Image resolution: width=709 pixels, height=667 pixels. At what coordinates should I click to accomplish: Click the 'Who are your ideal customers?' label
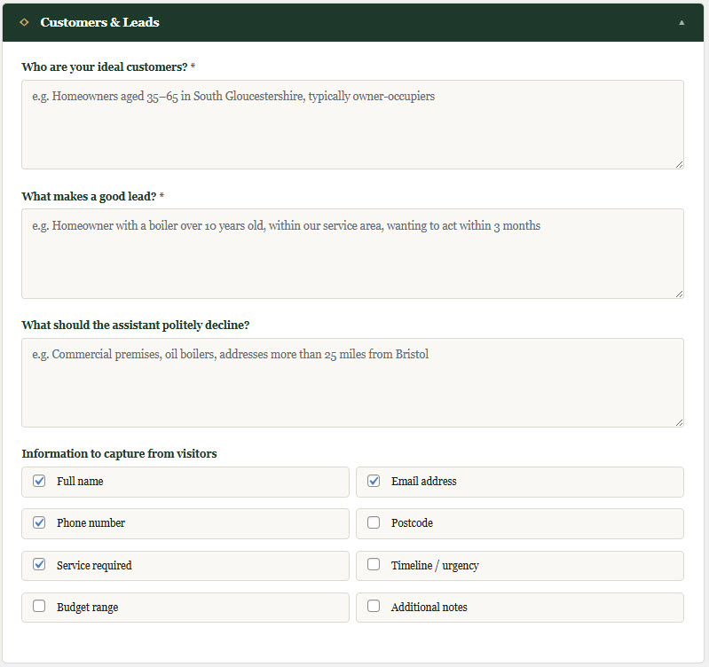pyautogui.click(x=104, y=67)
